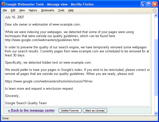159x122 pixels.
Task: Click the Mark as Unread button
Action: 95,110
